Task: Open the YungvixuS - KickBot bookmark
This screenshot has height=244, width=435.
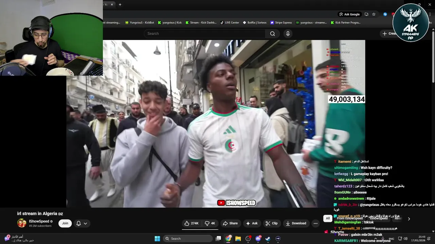Action: tap(140, 23)
